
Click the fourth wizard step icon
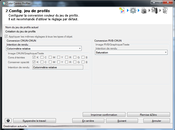[x=154, y=10]
